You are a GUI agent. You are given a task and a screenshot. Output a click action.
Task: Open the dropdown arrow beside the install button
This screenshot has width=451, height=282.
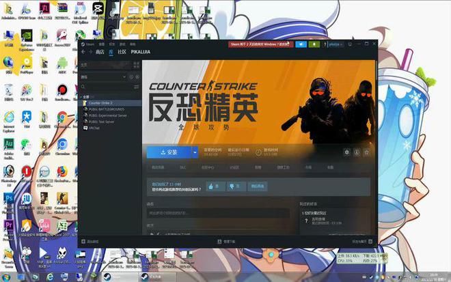195,152
